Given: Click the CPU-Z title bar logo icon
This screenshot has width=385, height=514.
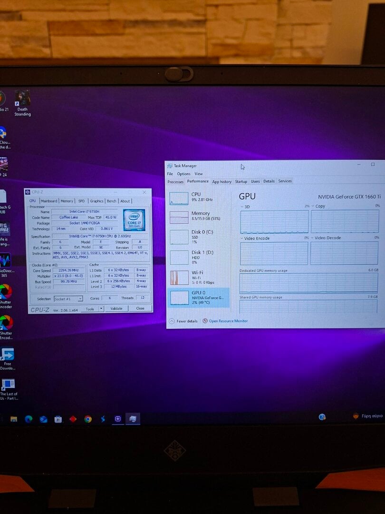Looking at the screenshot, I should tap(28, 192).
